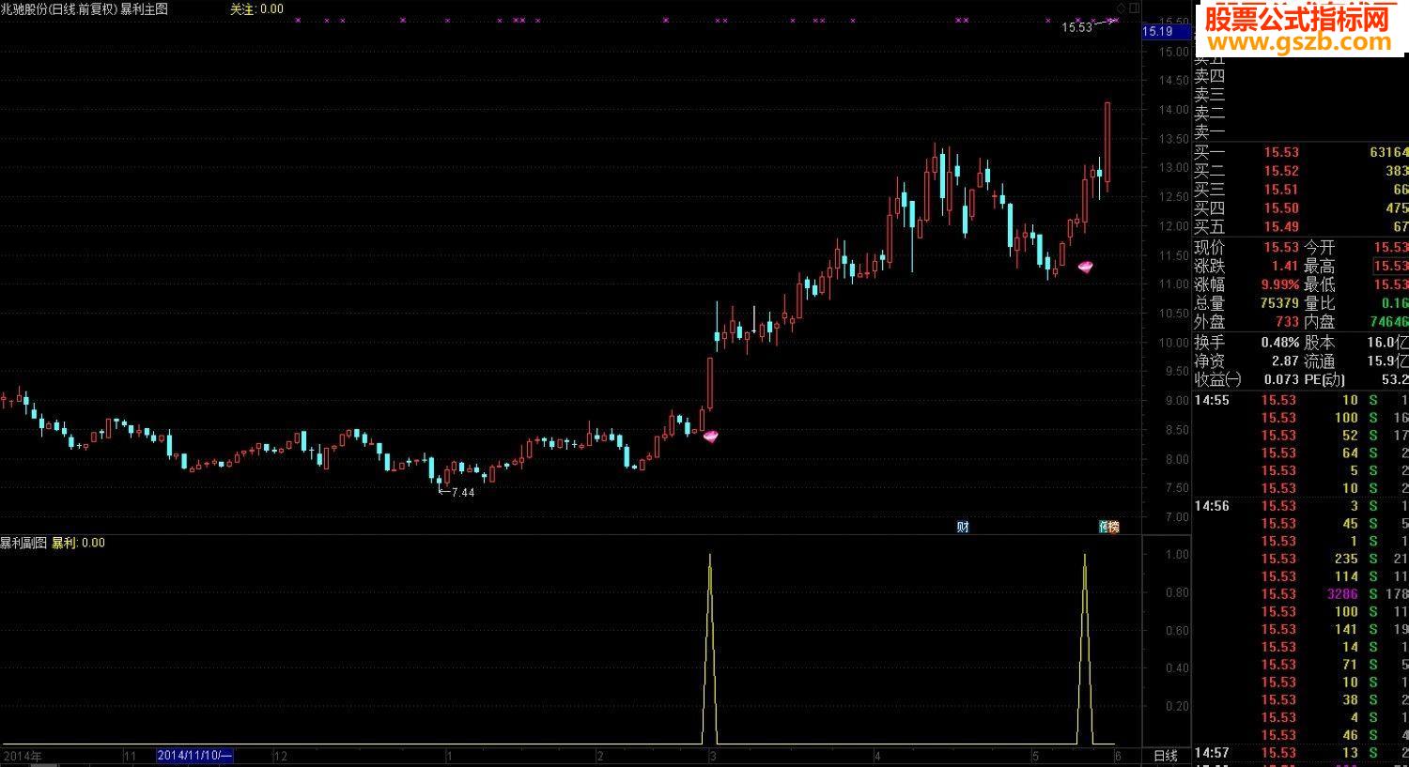The height and width of the screenshot is (767, 1409).
Task: Click the 2014年 label on time axis
Action: pyautogui.click(x=22, y=756)
